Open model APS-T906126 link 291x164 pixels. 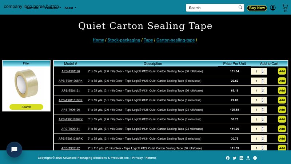71,110
